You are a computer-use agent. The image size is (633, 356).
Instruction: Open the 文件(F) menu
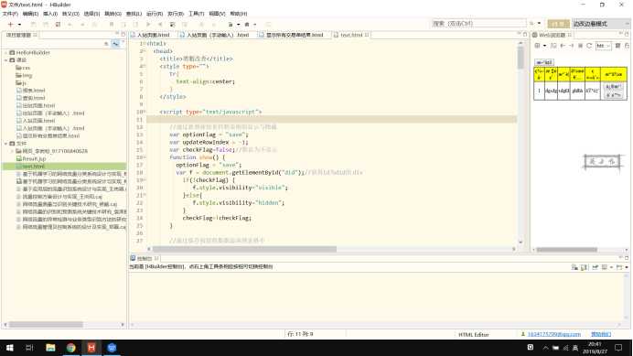click(10, 14)
